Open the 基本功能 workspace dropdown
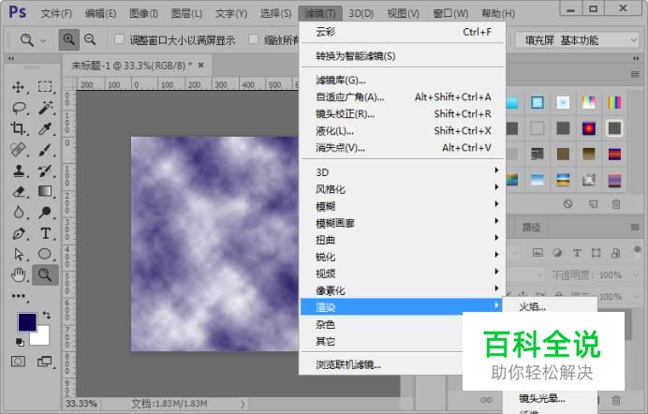The width and height of the screenshot is (648, 414). click(x=597, y=40)
